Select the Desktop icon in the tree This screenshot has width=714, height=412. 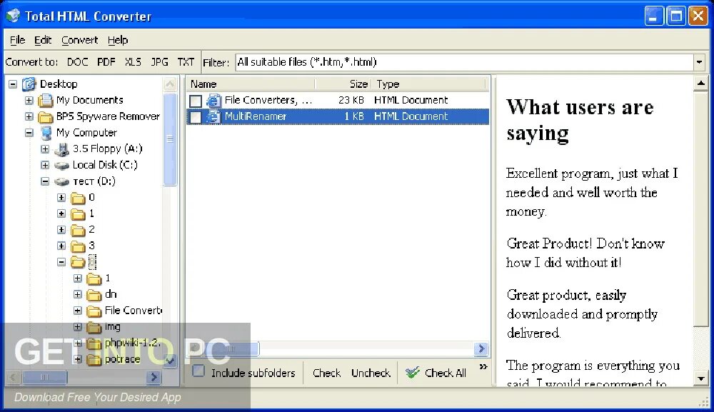(29, 84)
